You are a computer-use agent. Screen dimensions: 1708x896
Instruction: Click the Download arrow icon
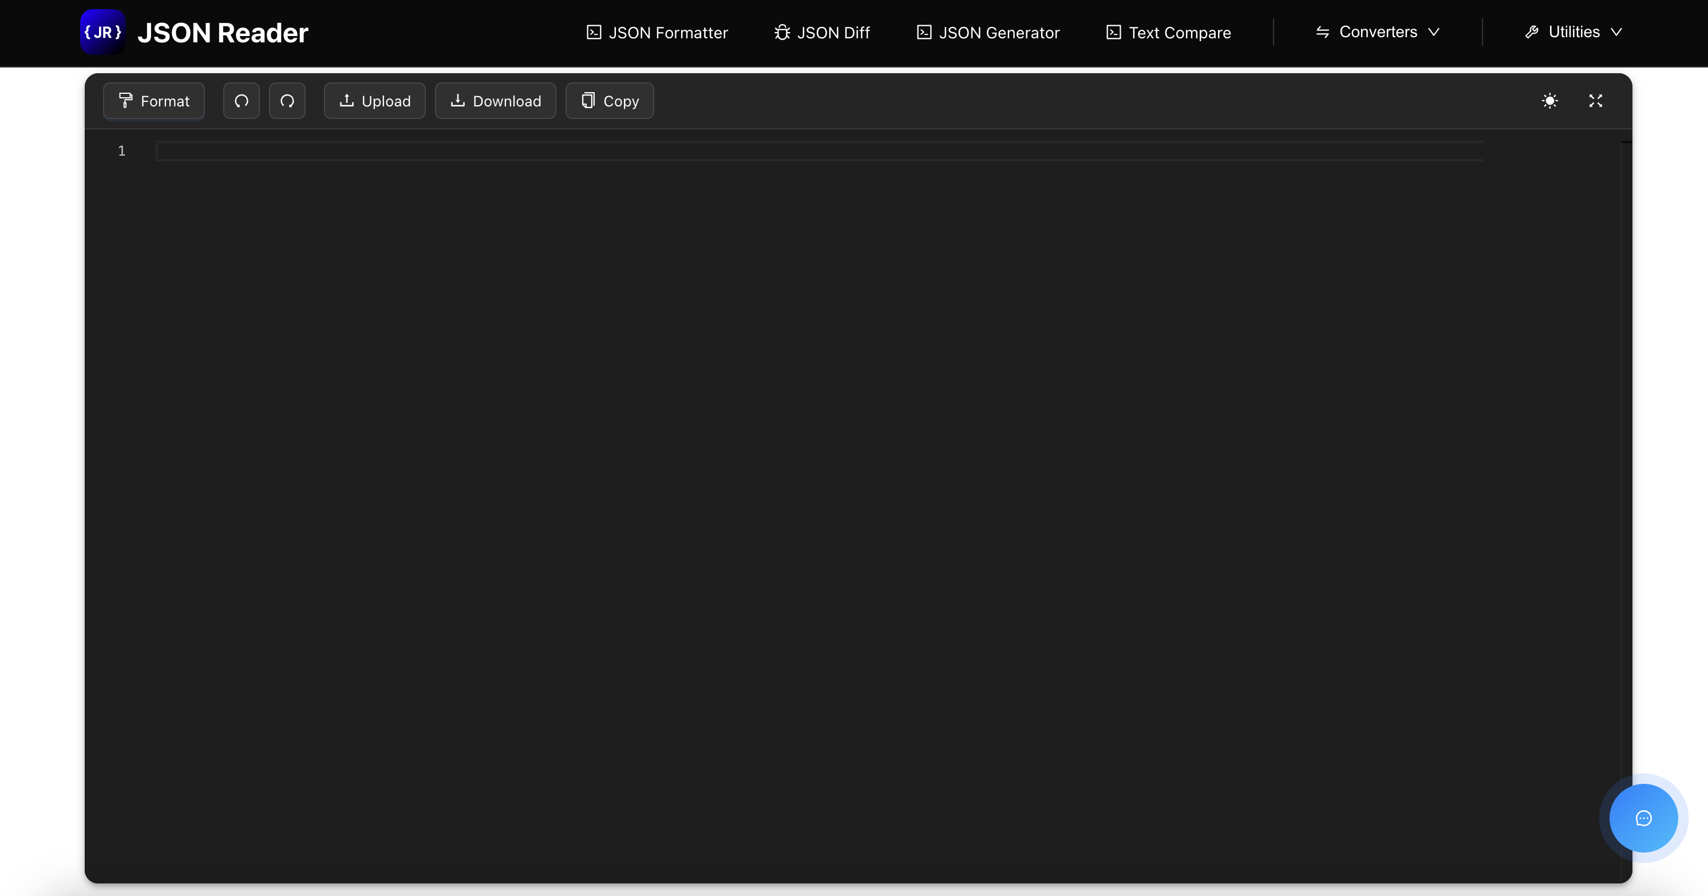click(457, 101)
